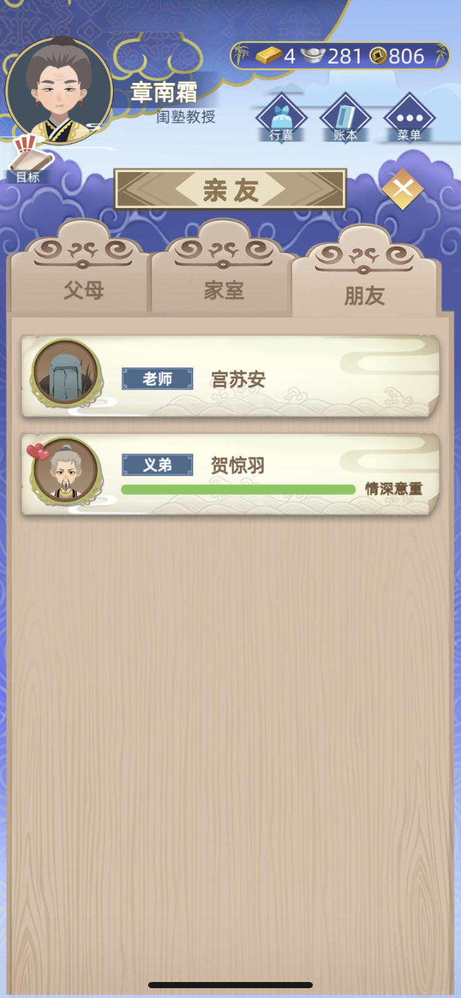Tap the copper coin currency icon
The height and width of the screenshot is (998, 461).
coord(378,56)
